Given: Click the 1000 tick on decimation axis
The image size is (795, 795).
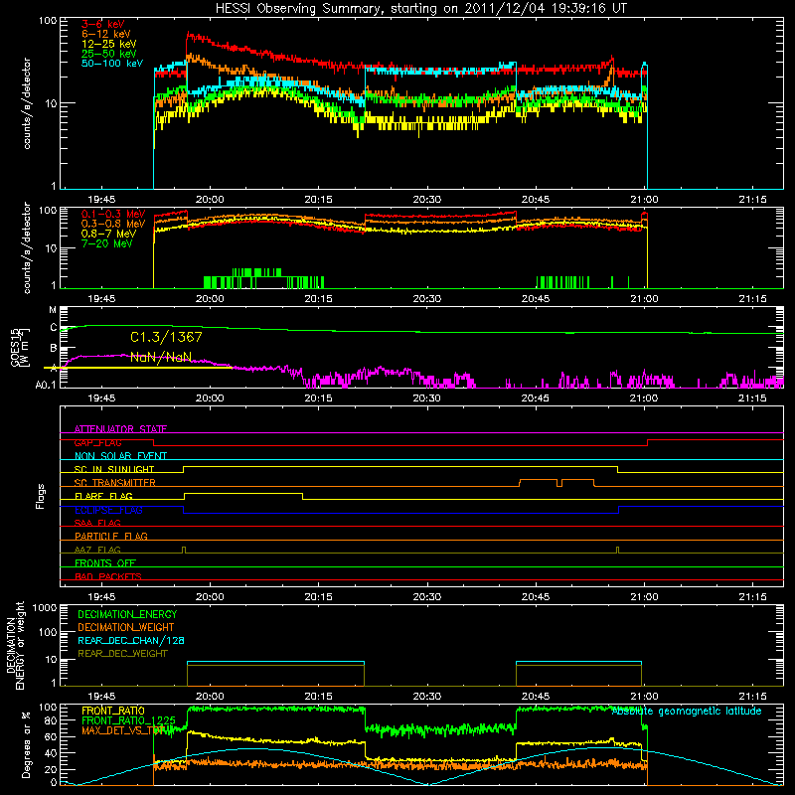Looking at the screenshot, I should coord(45,608).
